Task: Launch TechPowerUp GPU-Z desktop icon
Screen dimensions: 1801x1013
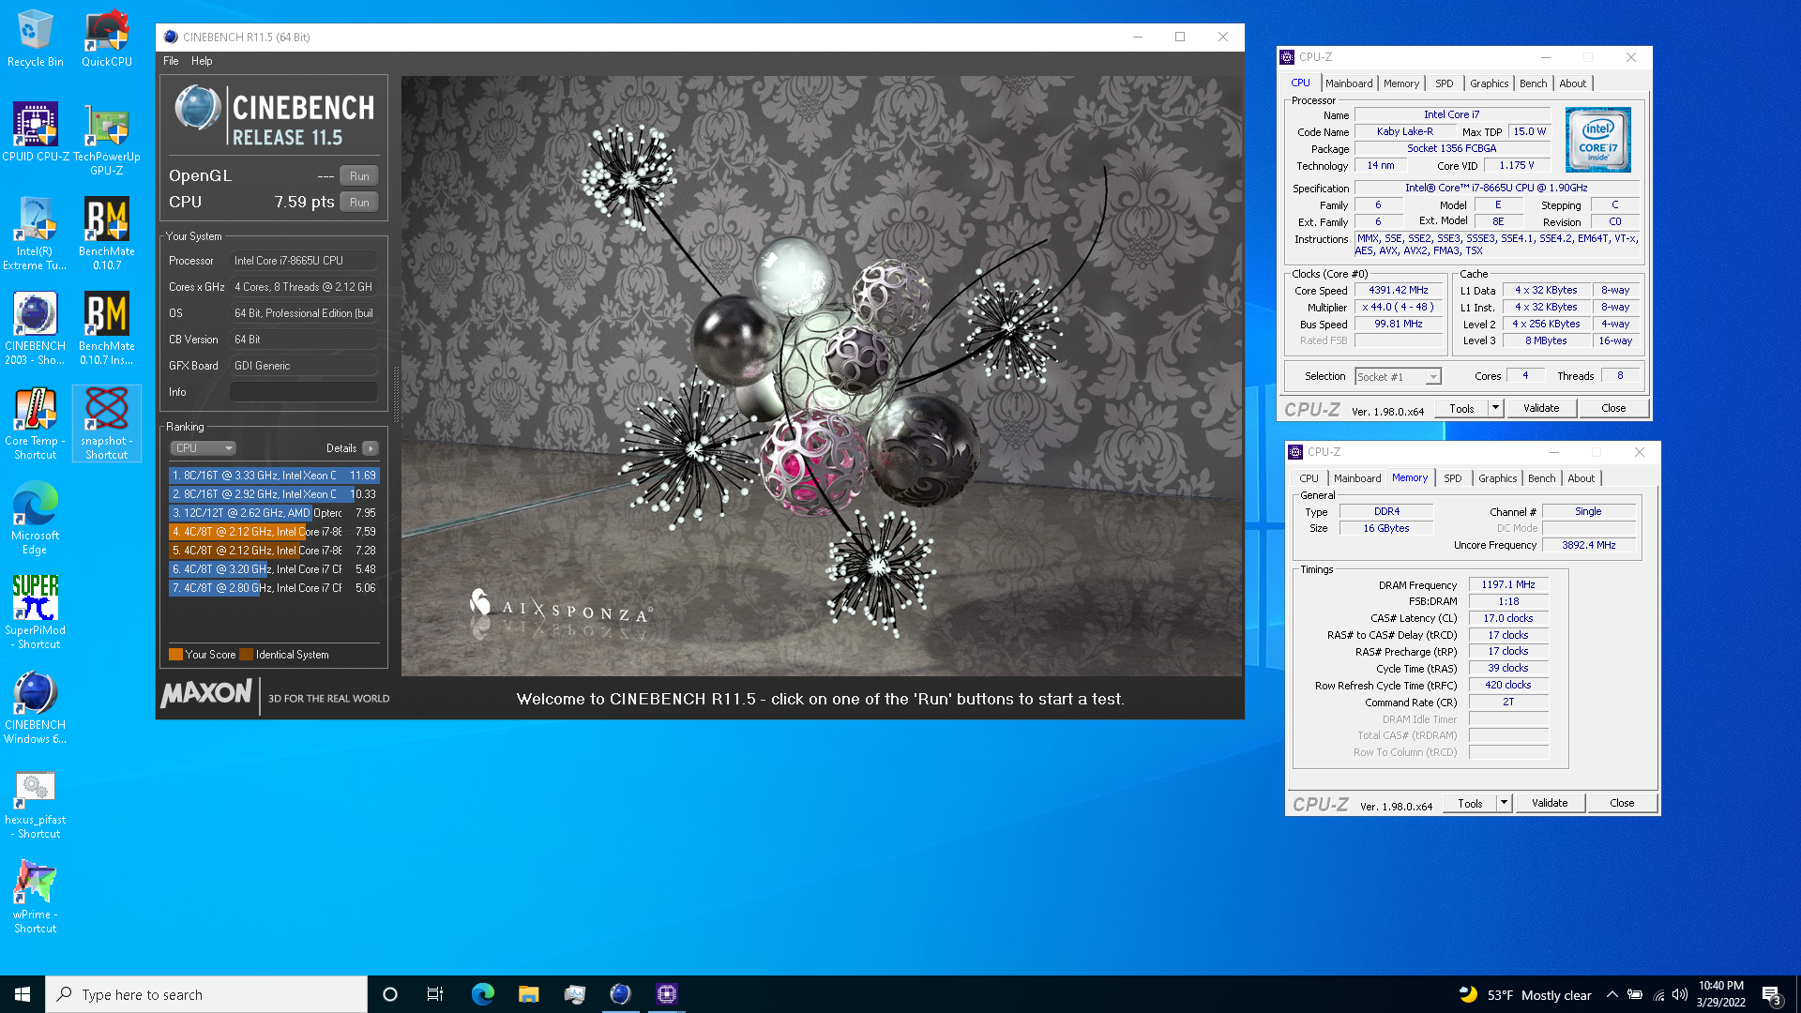Action: 106,139
